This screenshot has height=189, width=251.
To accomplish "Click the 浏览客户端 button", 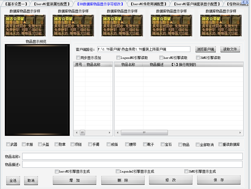I will 205,49.
